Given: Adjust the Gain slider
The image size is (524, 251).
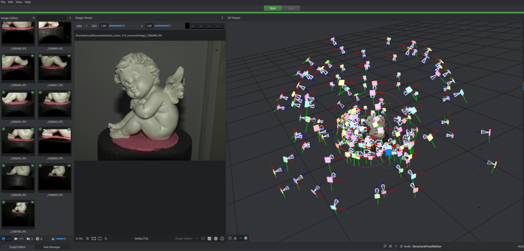Looking at the screenshot, I should click(x=123, y=26).
